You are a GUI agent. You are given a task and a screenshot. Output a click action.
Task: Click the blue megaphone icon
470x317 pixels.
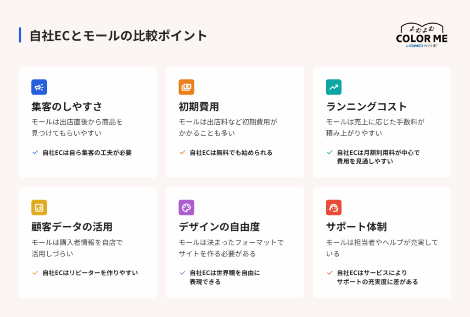click(x=39, y=87)
